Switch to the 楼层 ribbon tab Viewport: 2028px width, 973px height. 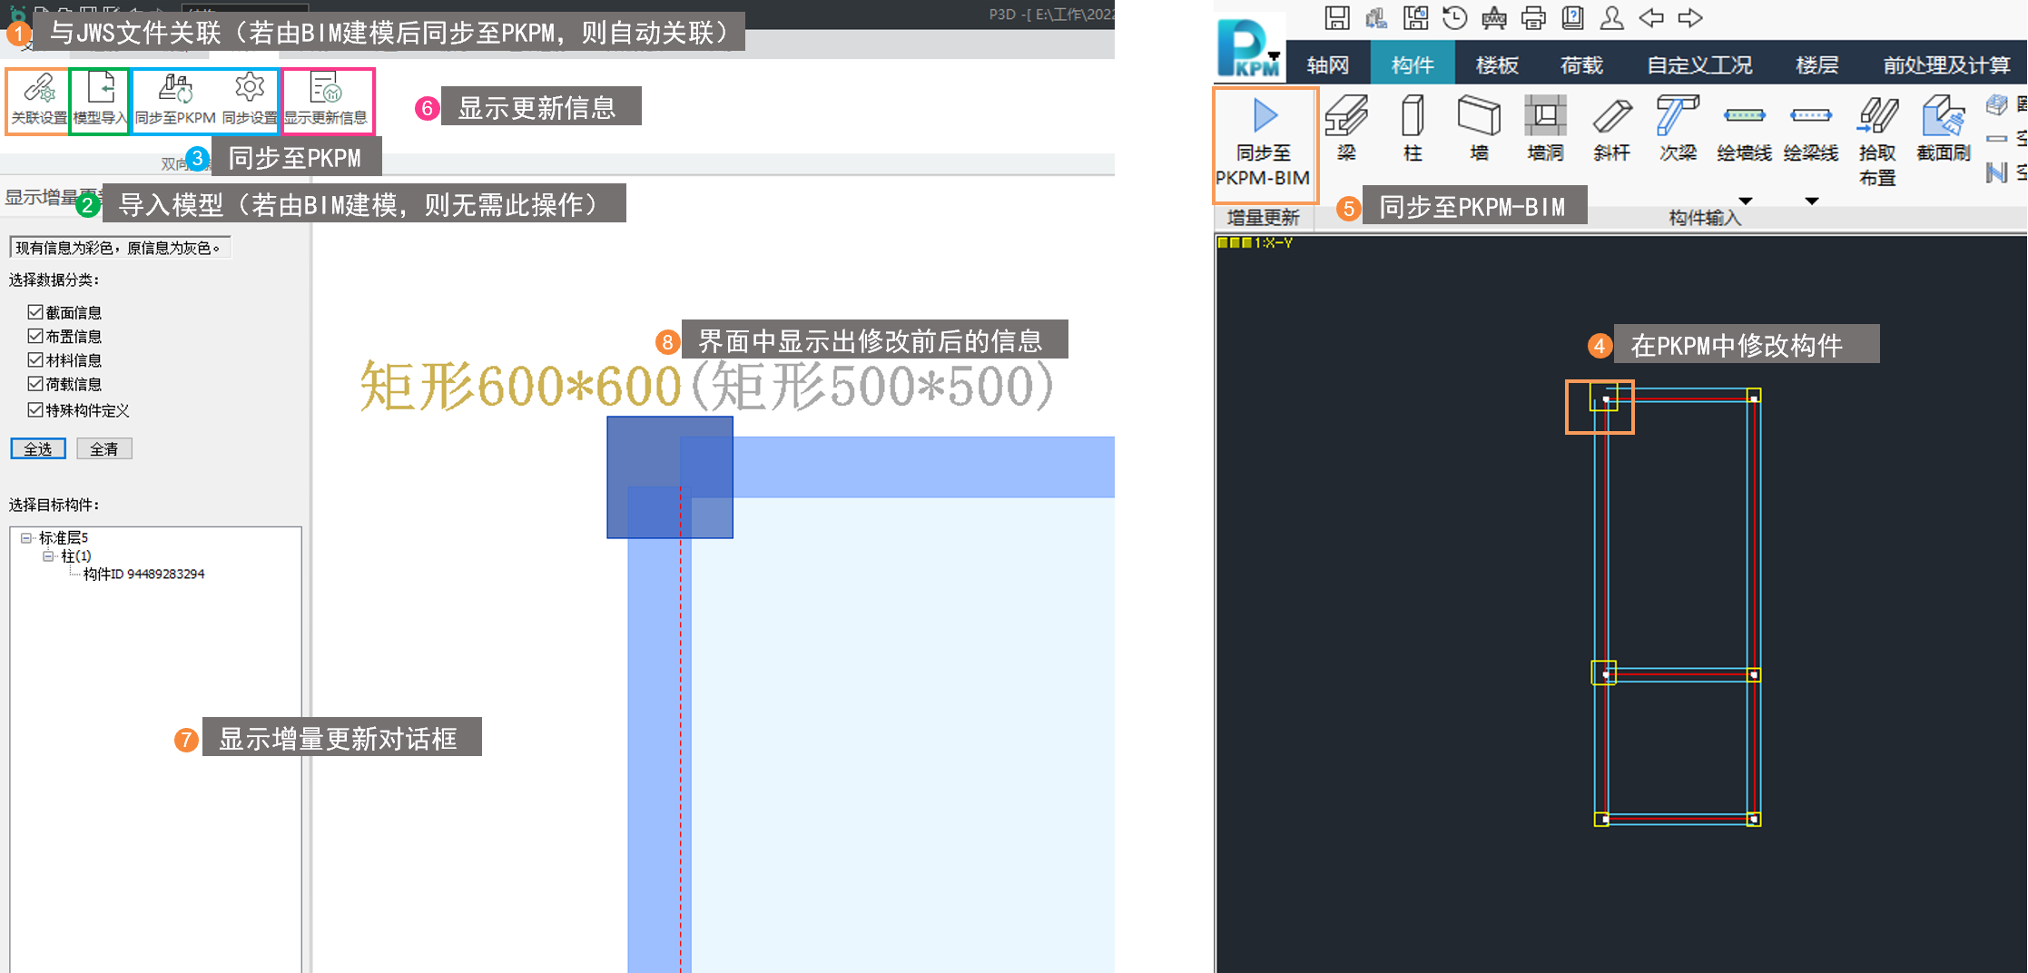pos(1816,65)
